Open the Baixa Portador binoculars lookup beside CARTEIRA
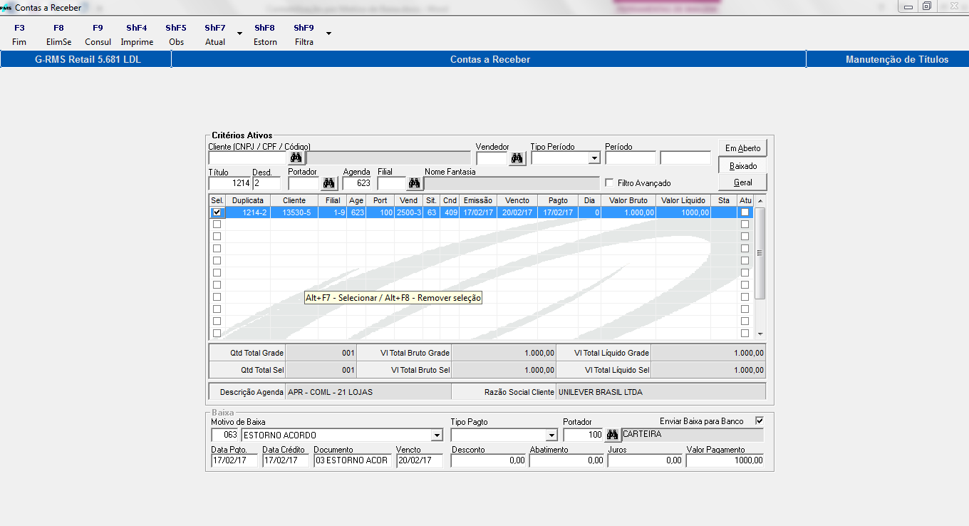Image resolution: width=969 pixels, height=526 pixels. [x=612, y=435]
